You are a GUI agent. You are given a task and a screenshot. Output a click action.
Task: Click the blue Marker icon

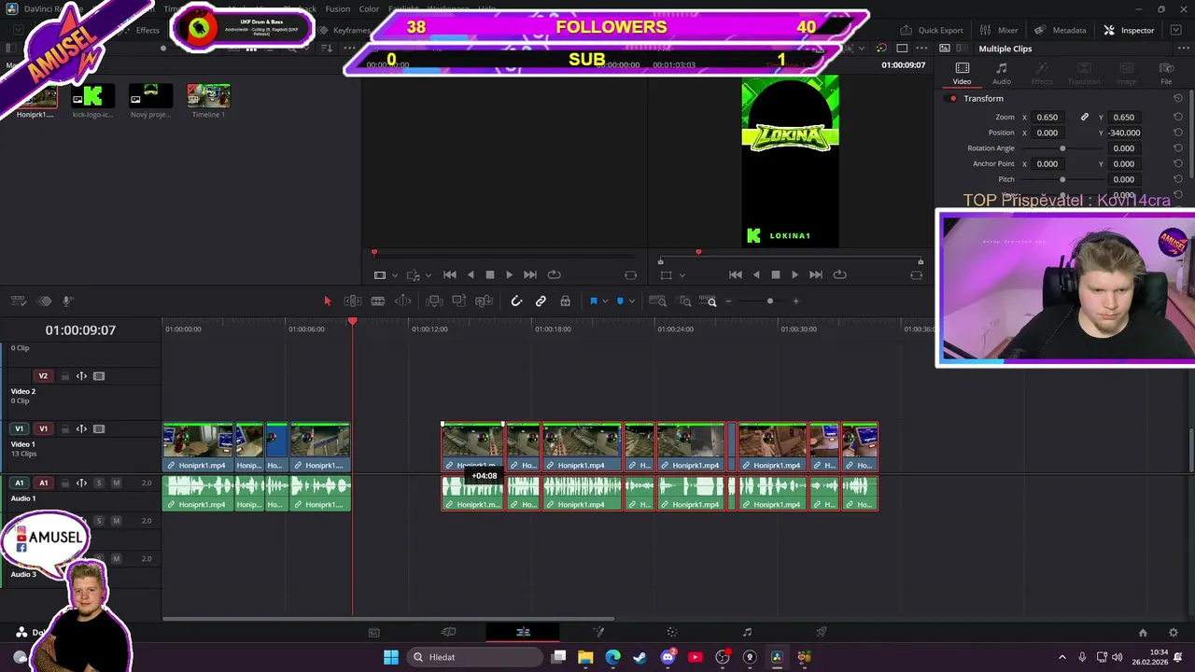[620, 301]
